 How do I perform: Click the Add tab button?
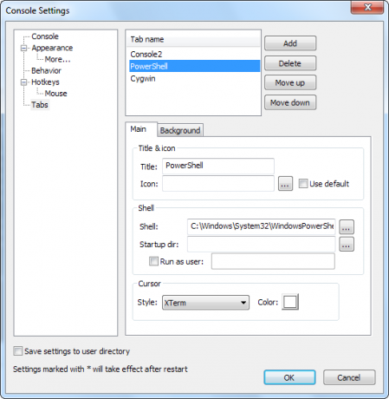pyautogui.click(x=290, y=43)
